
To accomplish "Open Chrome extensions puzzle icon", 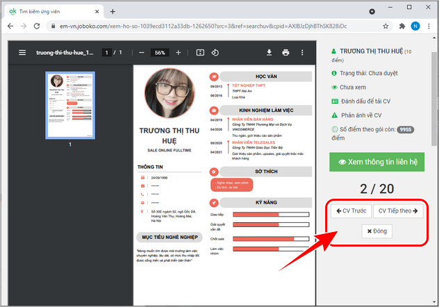I will [402, 26].
